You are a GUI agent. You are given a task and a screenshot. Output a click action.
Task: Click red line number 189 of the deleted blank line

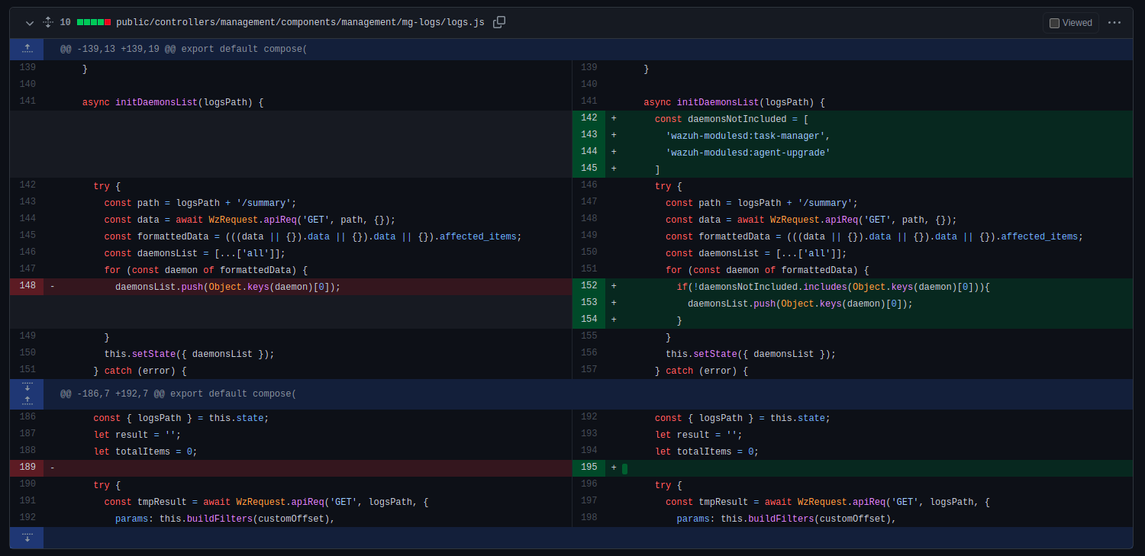pyautogui.click(x=27, y=466)
